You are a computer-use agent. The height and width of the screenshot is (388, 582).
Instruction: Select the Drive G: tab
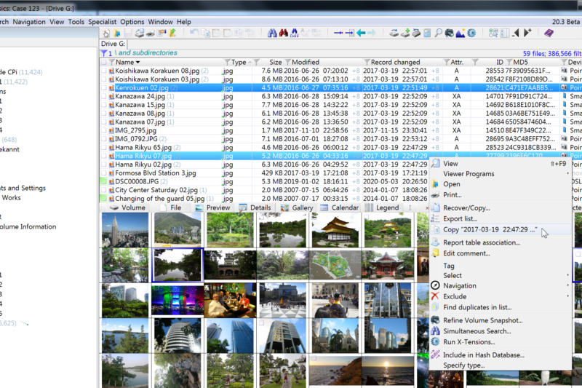click(113, 44)
